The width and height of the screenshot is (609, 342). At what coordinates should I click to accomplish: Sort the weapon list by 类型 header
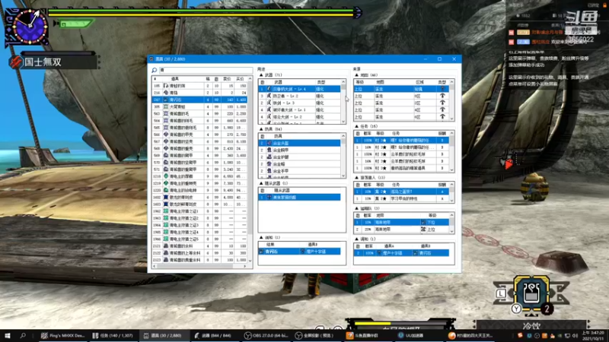[321, 82]
